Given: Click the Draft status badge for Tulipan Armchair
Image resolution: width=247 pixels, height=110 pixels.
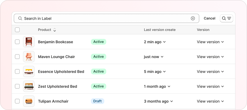Looking at the screenshot, I should [x=98, y=101].
